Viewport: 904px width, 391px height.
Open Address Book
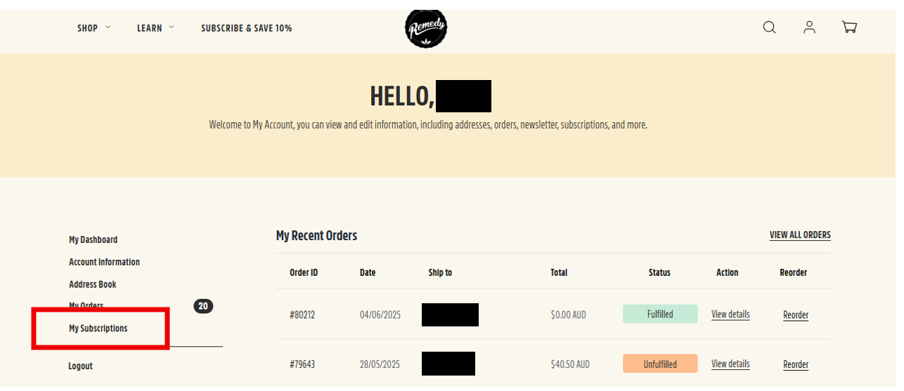click(93, 285)
